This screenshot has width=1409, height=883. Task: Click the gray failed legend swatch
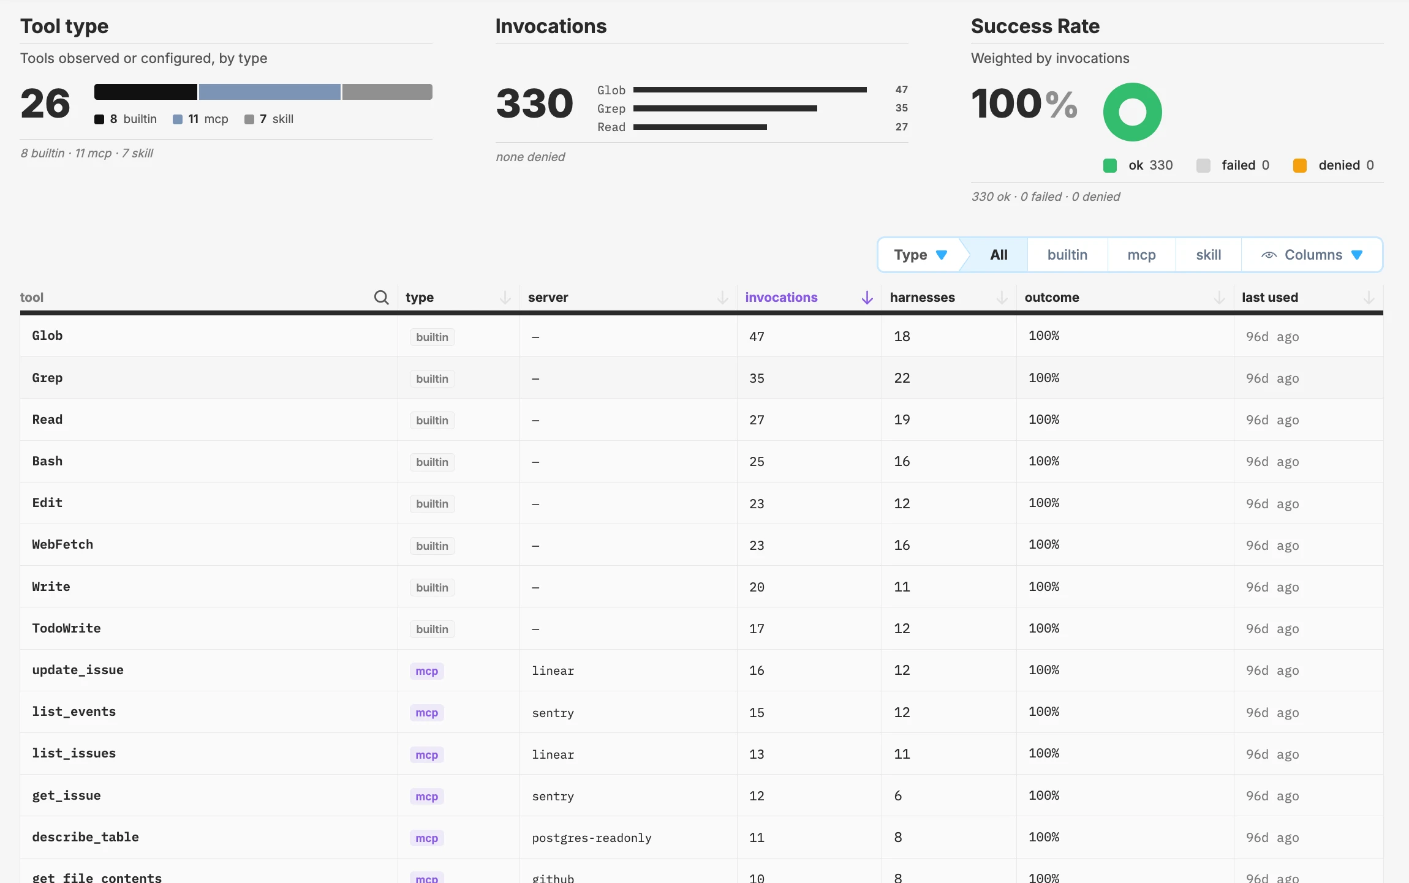pyautogui.click(x=1203, y=165)
